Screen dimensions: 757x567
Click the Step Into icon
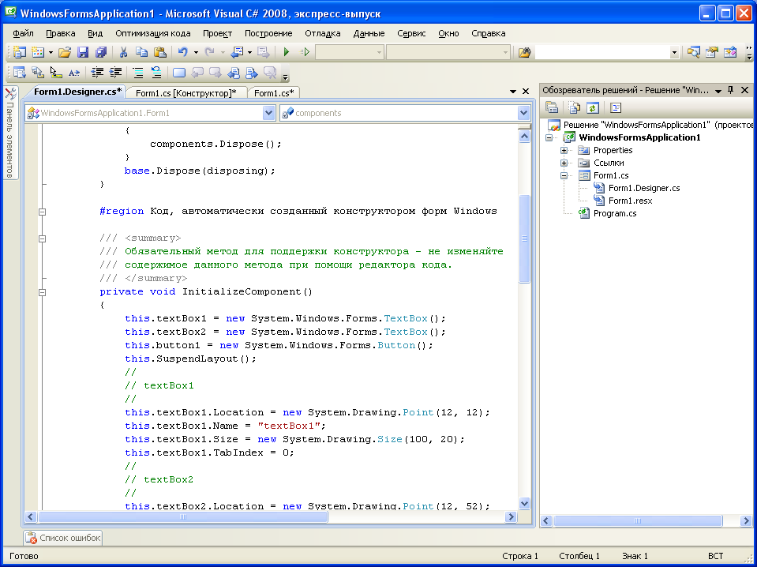tap(305, 52)
